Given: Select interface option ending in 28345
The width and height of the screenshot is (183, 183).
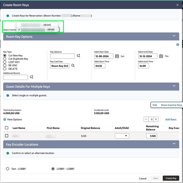Looking at the screenshot, I should [x=37, y=25].
